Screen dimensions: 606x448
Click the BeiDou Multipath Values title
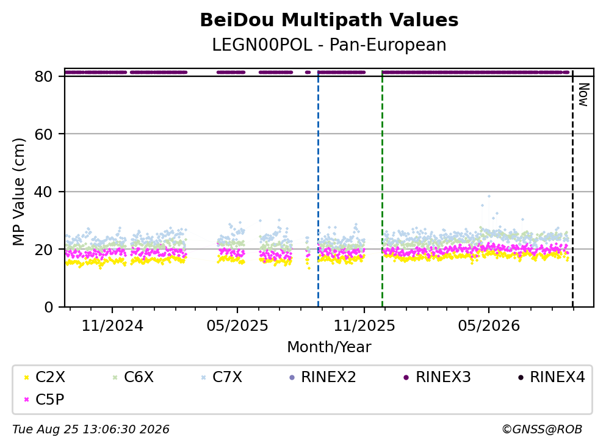[329, 20]
